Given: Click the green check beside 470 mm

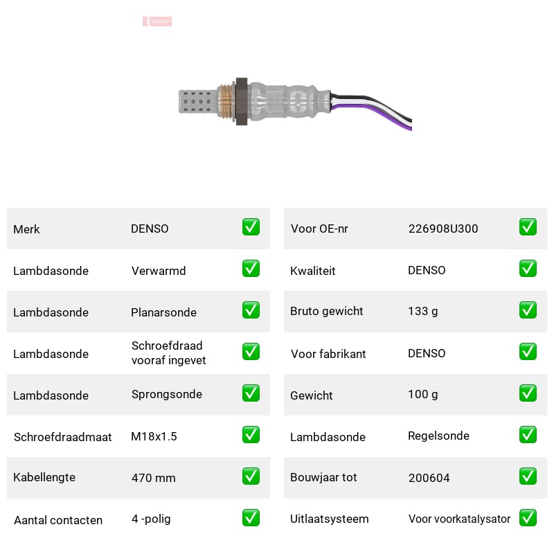Looking at the screenshot, I should (x=251, y=476).
